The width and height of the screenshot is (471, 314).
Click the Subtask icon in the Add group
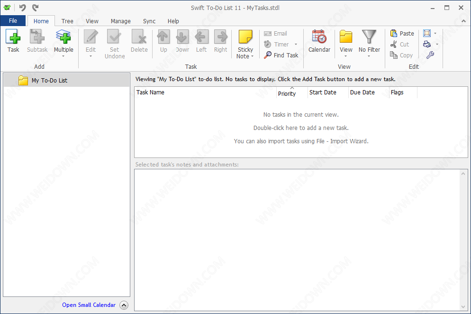pos(37,37)
